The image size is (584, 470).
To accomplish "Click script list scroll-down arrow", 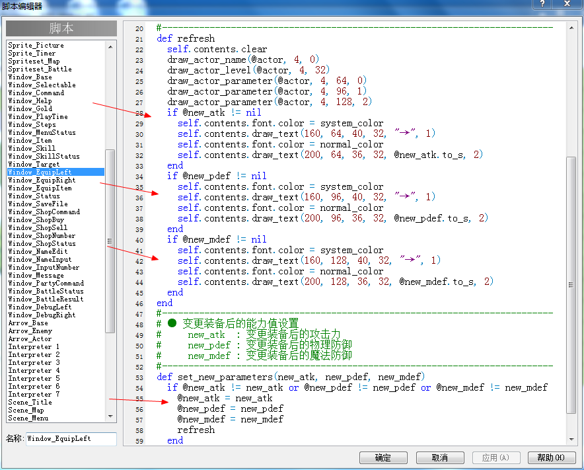I will [x=110, y=416].
